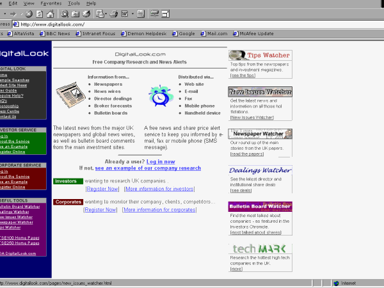Click the Refresh page toolbar icon
This screenshot has height=288, width=384.
point(40,13)
